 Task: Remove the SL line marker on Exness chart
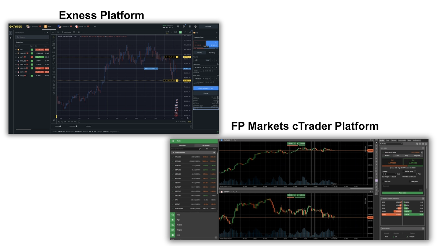point(177,81)
